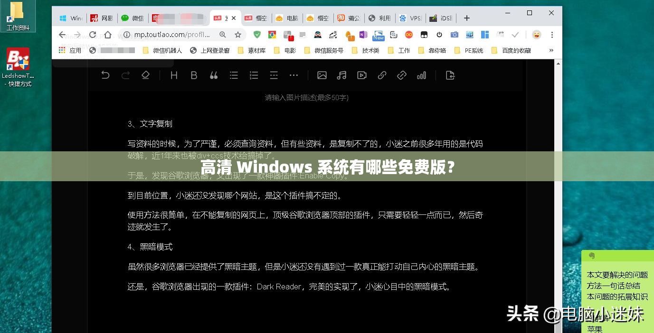Open the PE系统 bookmark folder
The image size is (654, 333).
[x=469, y=50]
